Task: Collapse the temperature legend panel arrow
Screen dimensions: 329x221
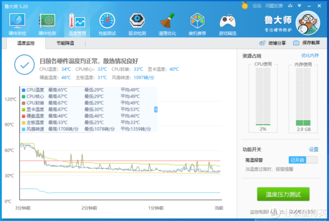Action: 156,110
